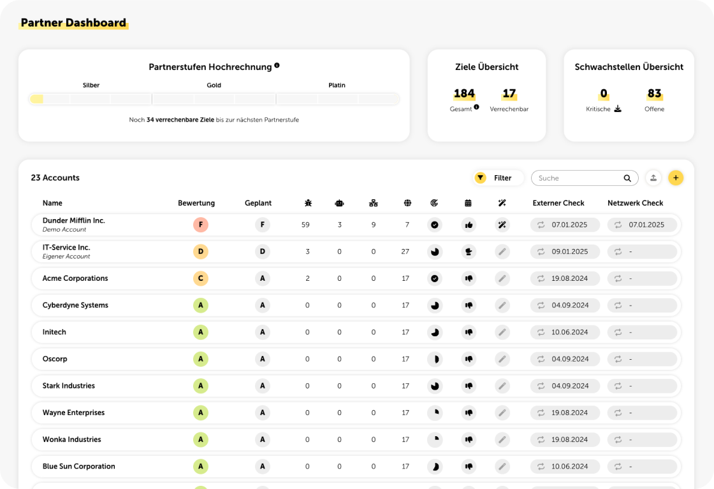Viewport: 714px width, 489px height.
Task: Click the 83 Offene vulnerabilities number
Action: pyautogui.click(x=654, y=94)
